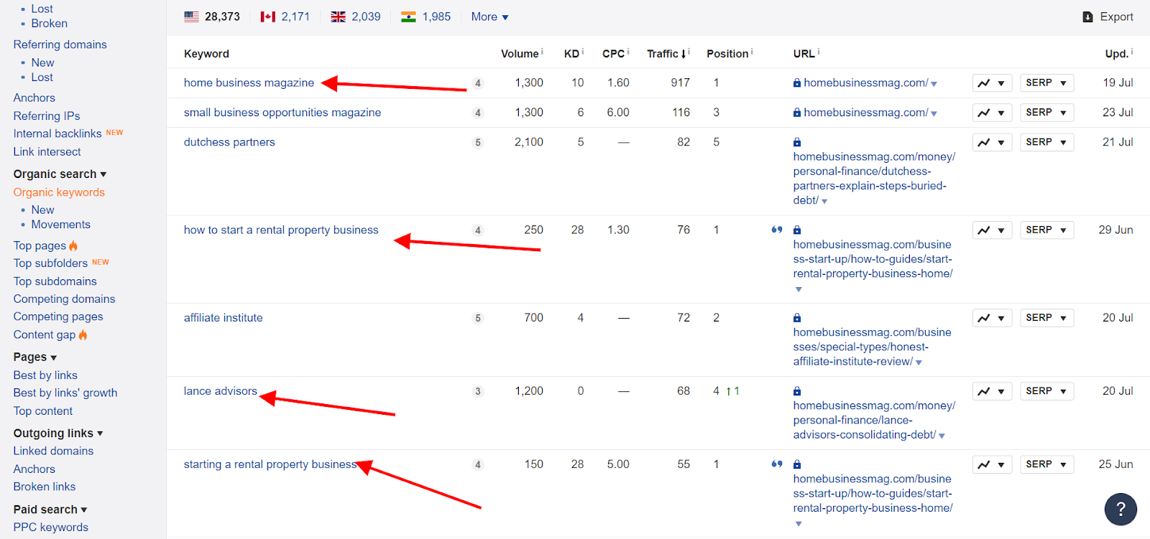The width and height of the screenshot is (1150, 539).
Task: Click the Upd. column info icon
Action: [1132, 51]
